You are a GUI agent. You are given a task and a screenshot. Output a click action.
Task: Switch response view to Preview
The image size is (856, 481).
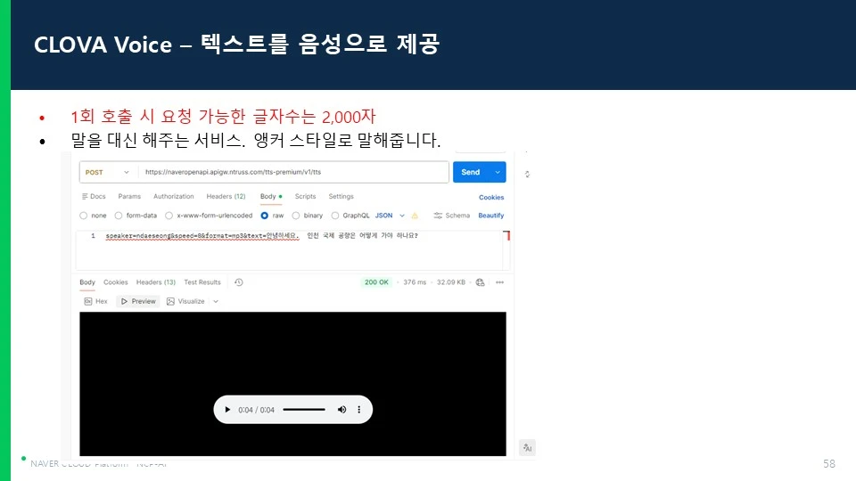coord(138,302)
